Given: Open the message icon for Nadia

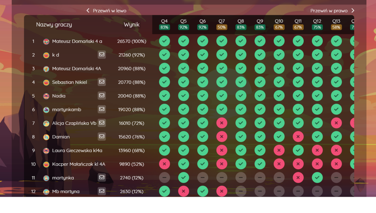Looking at the screenshot, I should pos(102,95).
